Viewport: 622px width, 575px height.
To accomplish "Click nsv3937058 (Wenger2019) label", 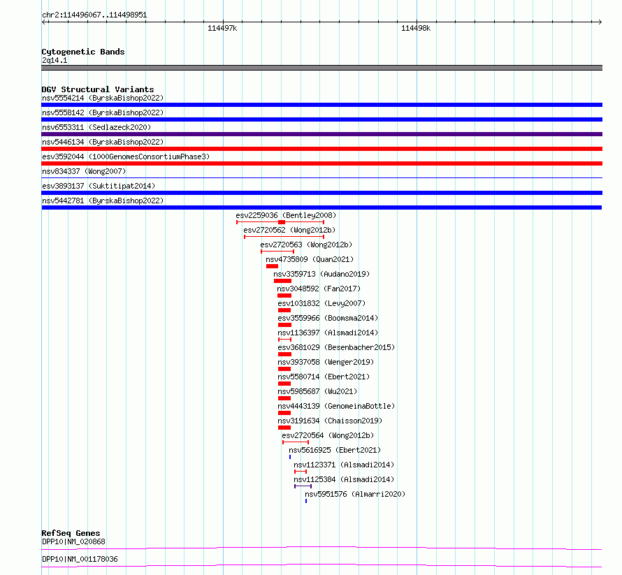I will [326, 362].
